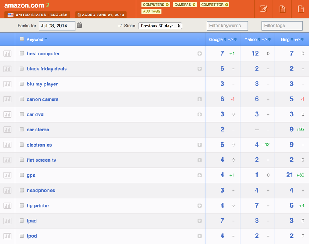Expand plus icon on gps row
Viewport: 309px width, 244px height.
(x=199, y=175)
